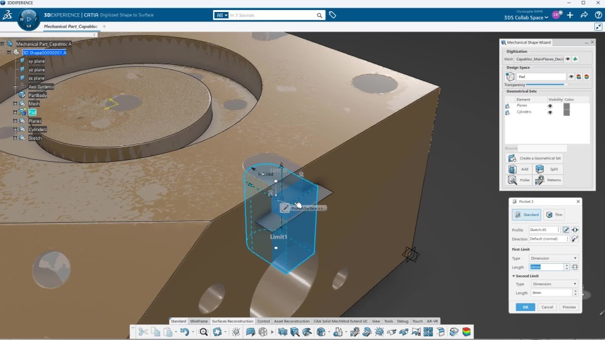Adjust the Transparency slider handle
Screen dimensions: 605x340
(566, 84)
